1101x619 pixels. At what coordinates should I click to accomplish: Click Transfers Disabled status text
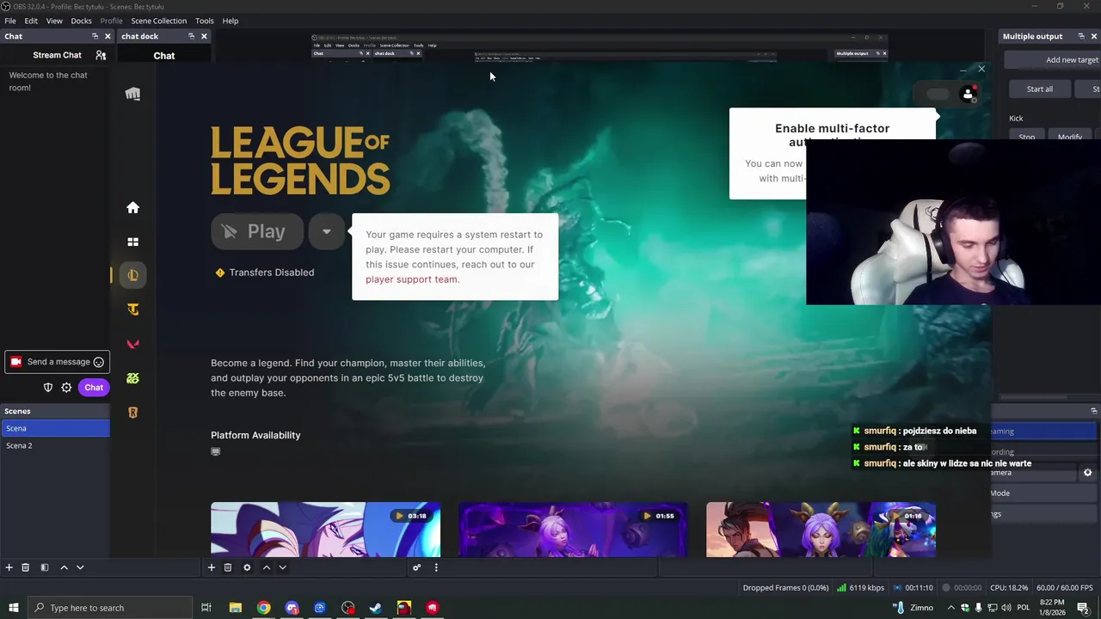272,273
